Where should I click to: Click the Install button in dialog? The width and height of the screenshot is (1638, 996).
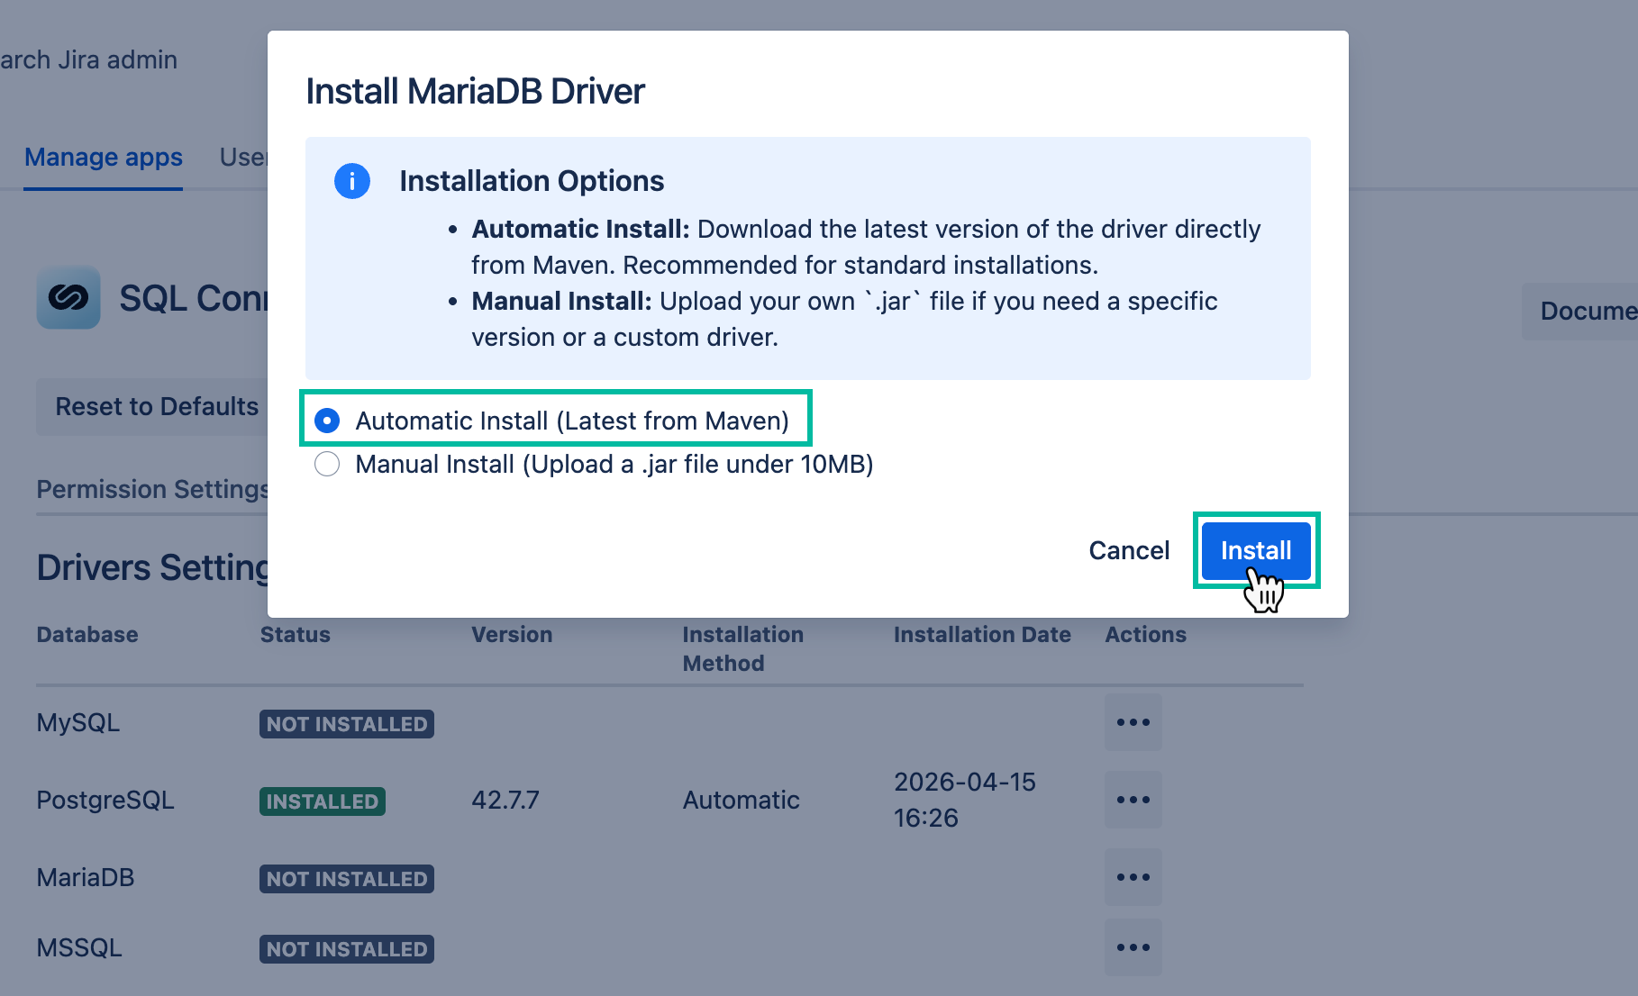1256,550
